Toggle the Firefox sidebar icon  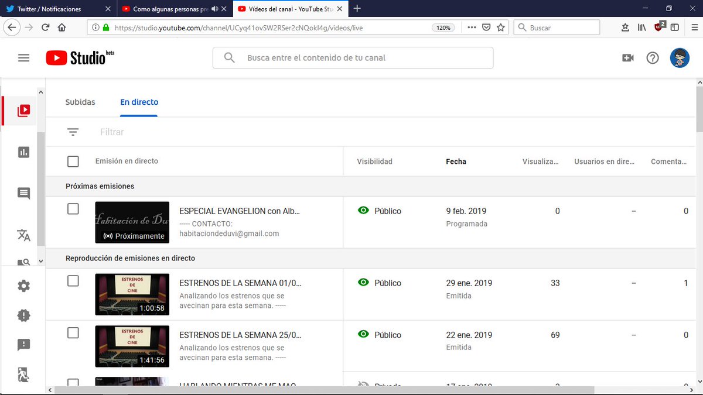(675, 28)
